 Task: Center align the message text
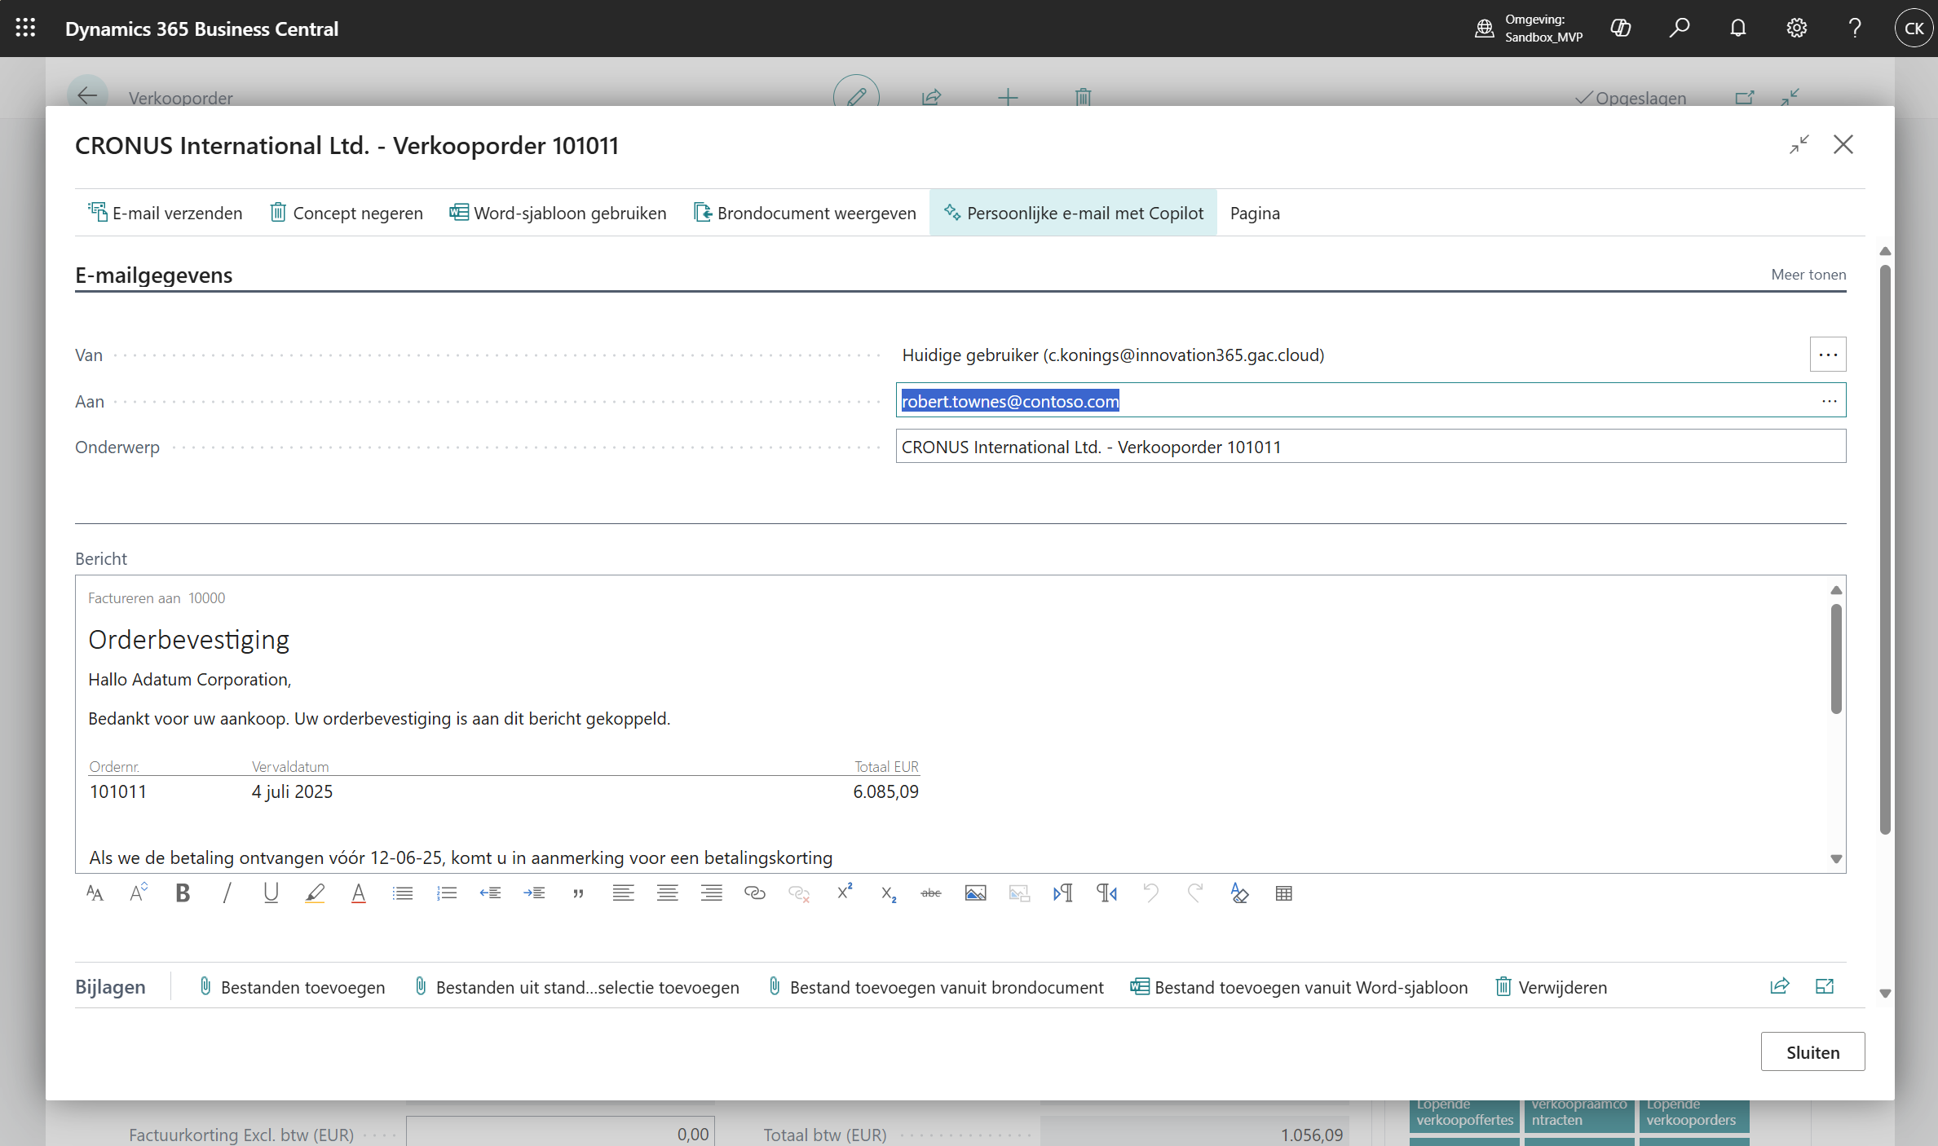point(667,893)
